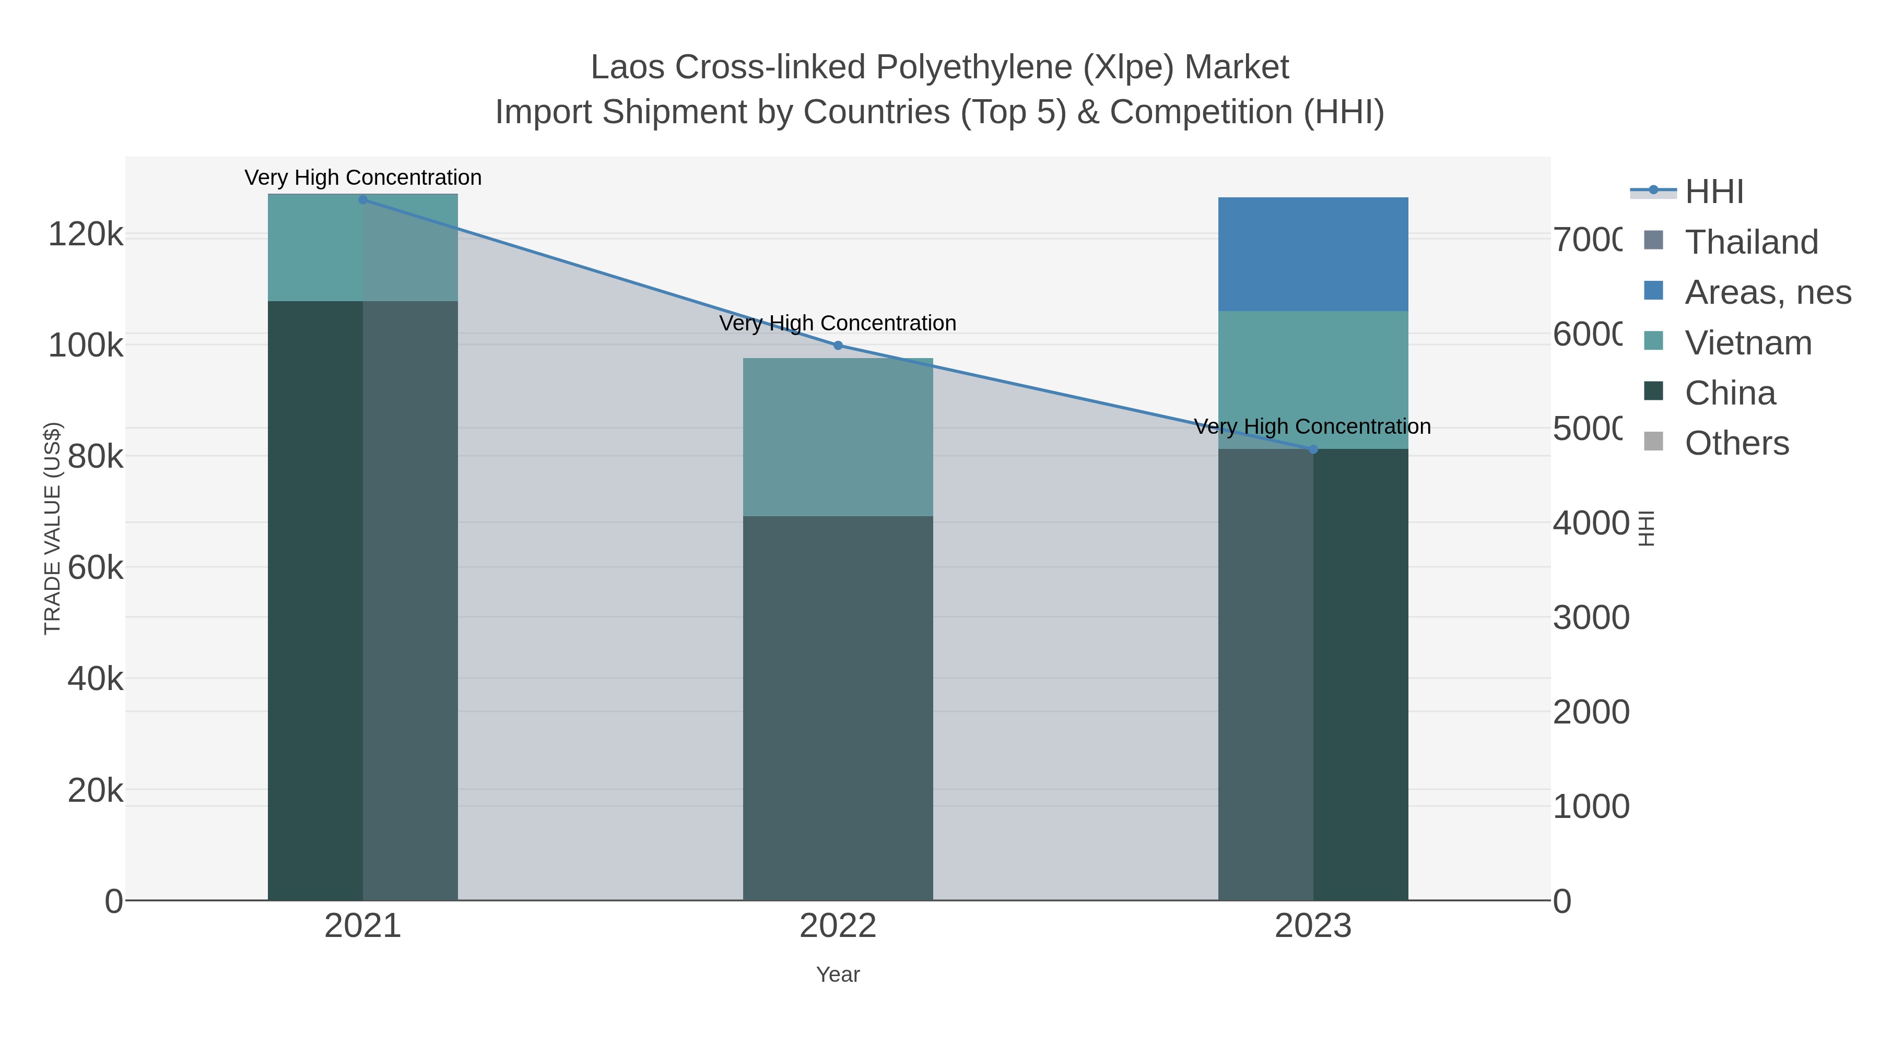Click the 60k left axis tick label

pos(95,567)
